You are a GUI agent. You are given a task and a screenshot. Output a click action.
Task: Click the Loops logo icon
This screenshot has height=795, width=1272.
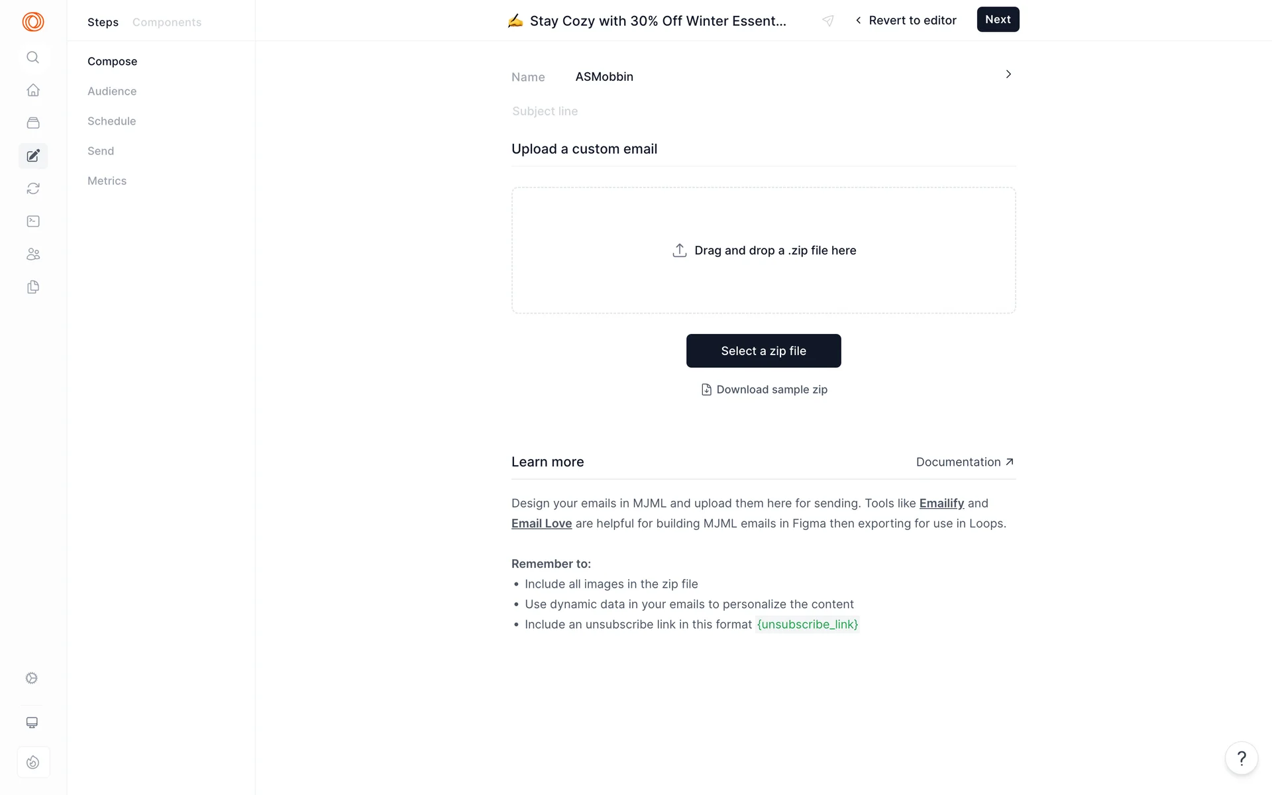(x=33, y=22)
